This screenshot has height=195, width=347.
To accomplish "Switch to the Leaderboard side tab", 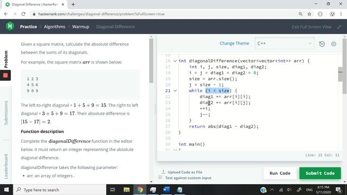I will tap(6, 166).
